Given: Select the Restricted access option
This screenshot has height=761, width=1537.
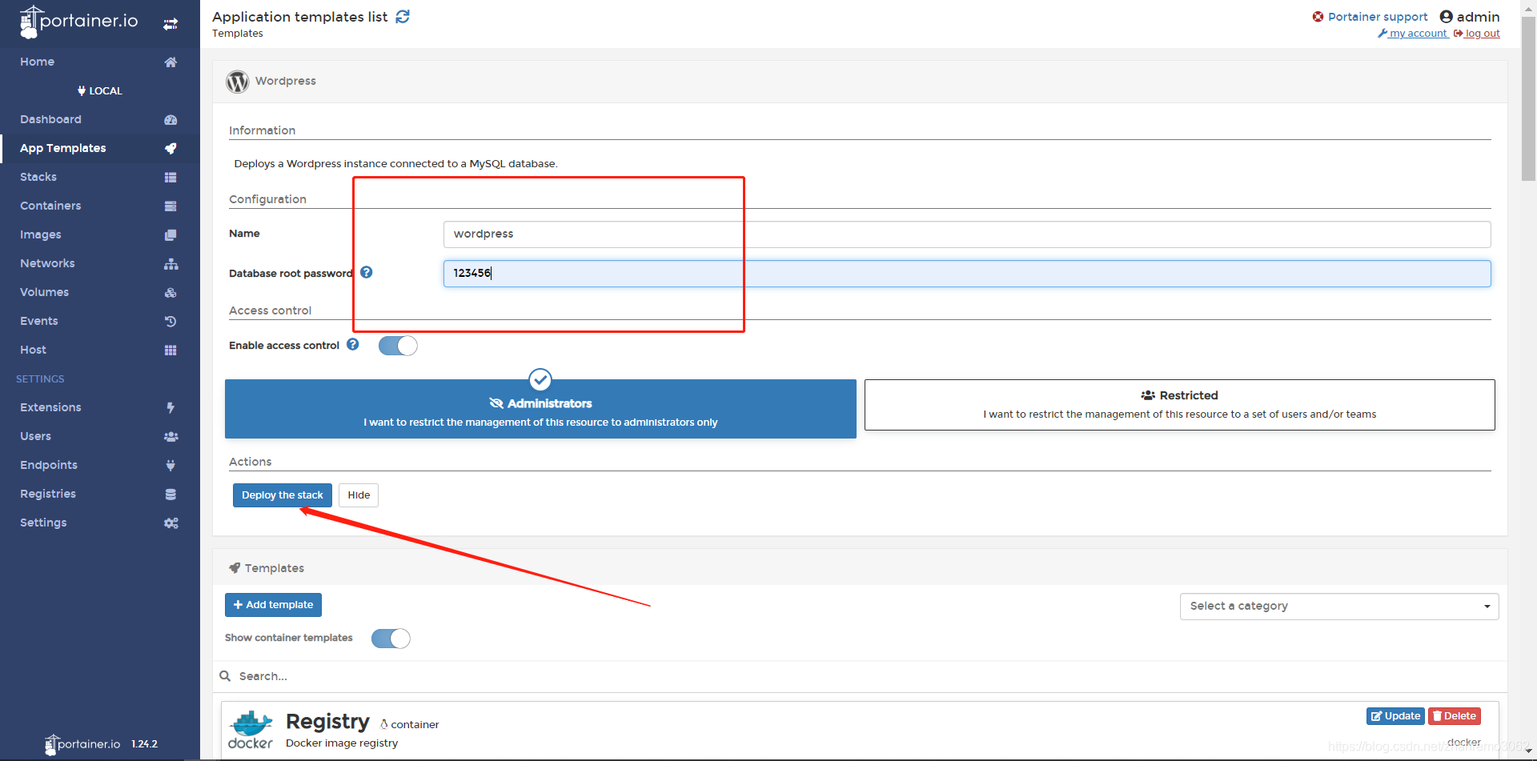Looking at the screenshot, I should tap(1180, 405).
